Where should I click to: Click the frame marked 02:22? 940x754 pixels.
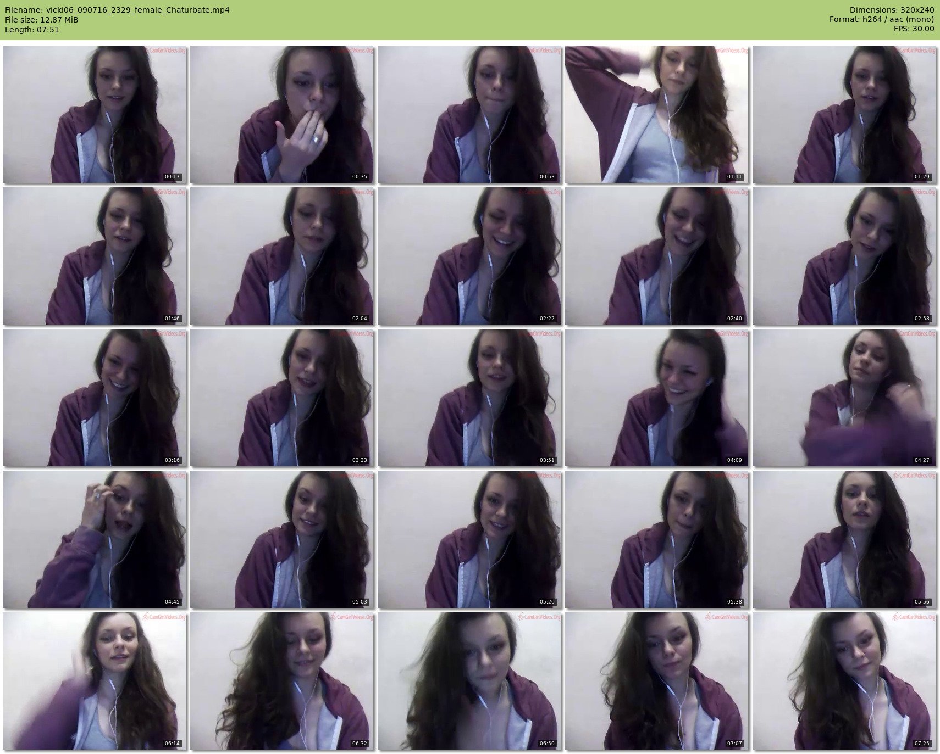pyautogui.click(x=469, y=256)
